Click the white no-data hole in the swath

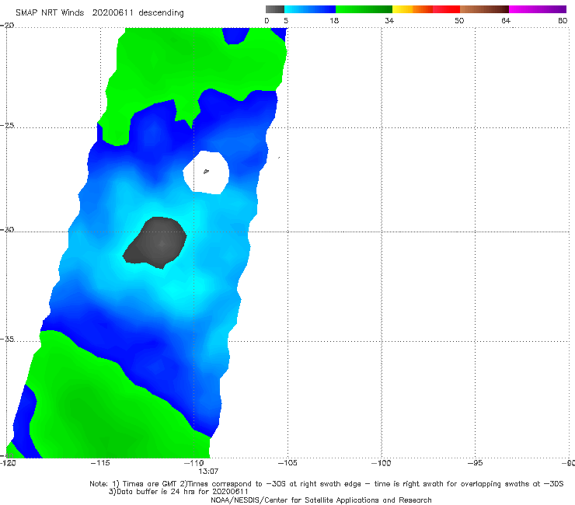pyautogui.click(x=207, y=172)
